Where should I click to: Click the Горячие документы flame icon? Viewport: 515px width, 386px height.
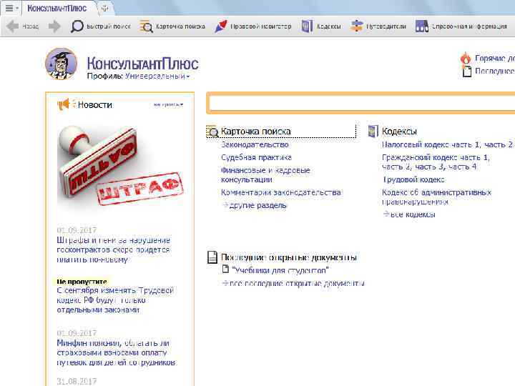point(466,58)
